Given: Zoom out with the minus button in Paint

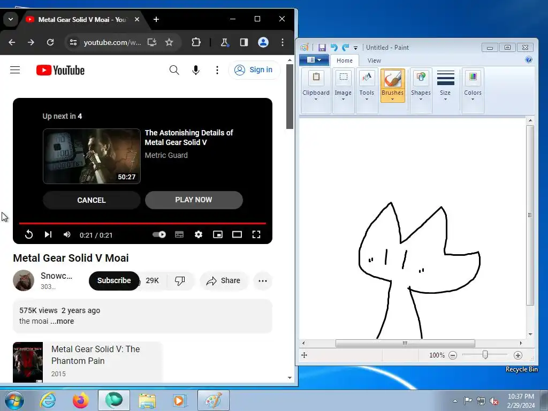Looking at the screenshot, I should [x=453, y=355].
